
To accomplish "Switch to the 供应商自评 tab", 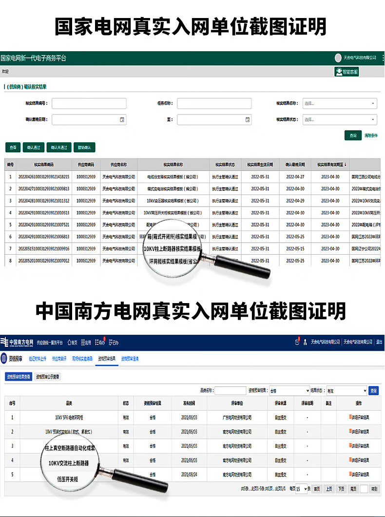I will coord(59,359).
